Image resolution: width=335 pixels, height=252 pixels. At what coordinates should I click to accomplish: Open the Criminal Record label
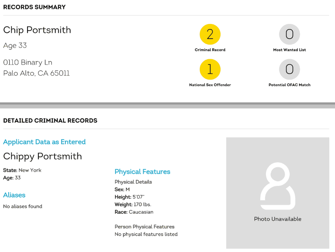pos(210,50)
